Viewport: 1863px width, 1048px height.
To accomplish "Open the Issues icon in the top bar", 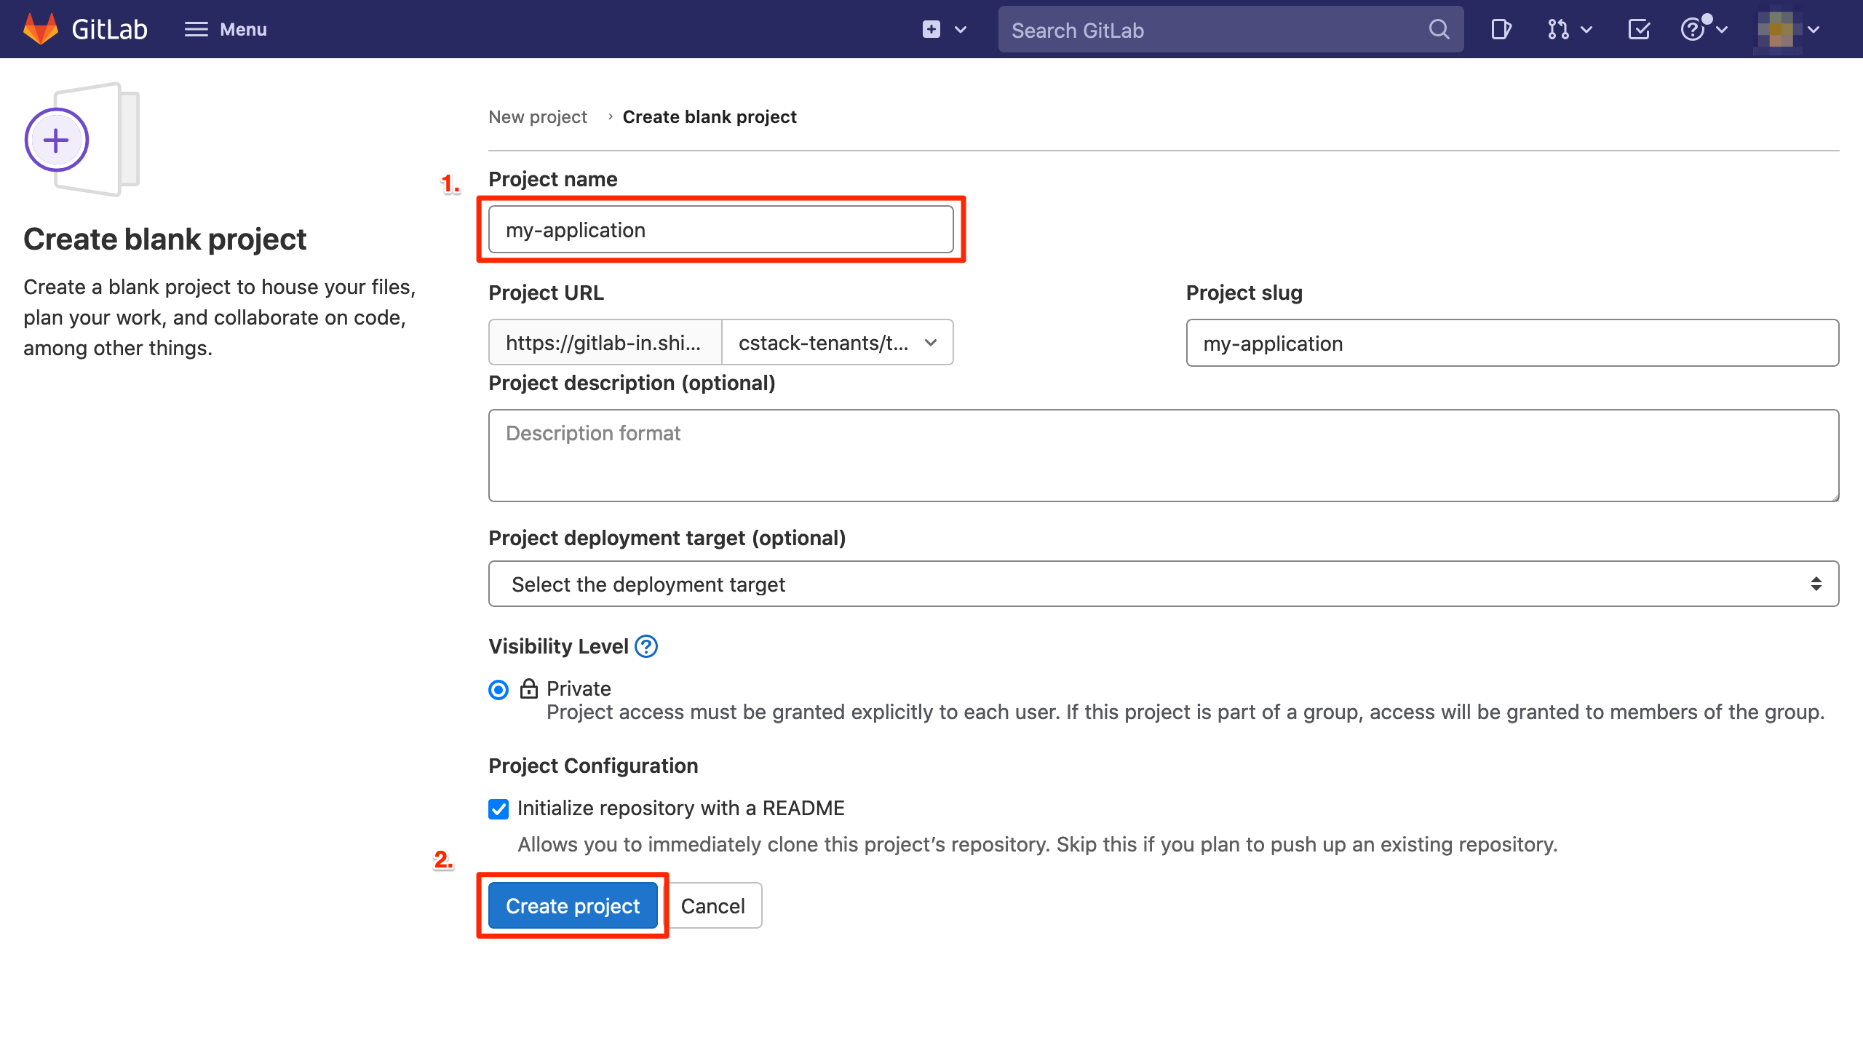I will click(x=1501, y=29).
